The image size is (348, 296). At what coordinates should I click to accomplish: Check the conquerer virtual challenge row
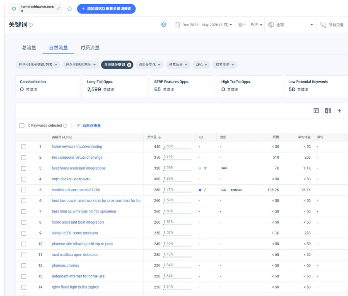click(x=24, y=158)
